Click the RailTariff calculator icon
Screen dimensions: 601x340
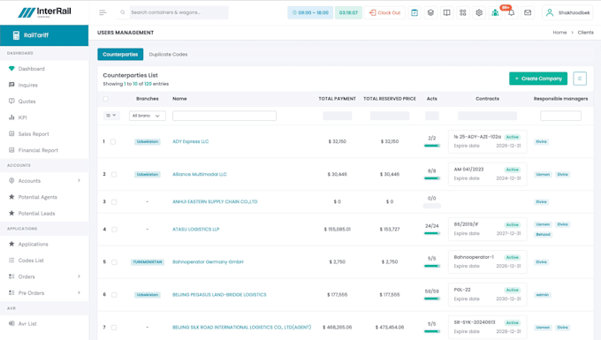(x=16, y=35)
